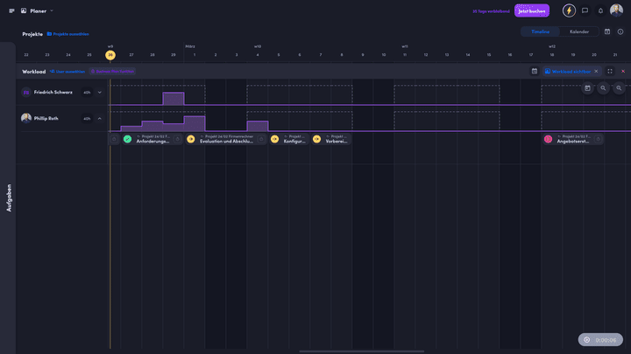Click the right magnifier zoom icon
Viewport: 631px width, 354px height.
tap(619, 88)
